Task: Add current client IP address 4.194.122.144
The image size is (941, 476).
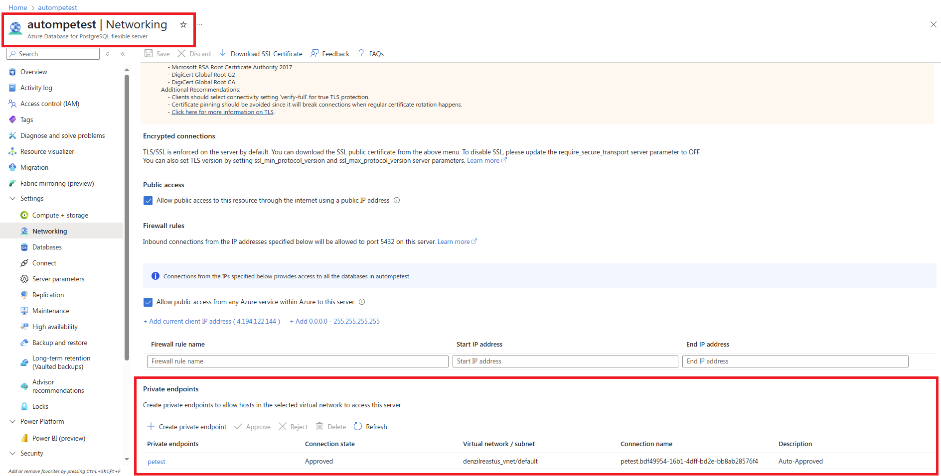Action: click(212, 322)
